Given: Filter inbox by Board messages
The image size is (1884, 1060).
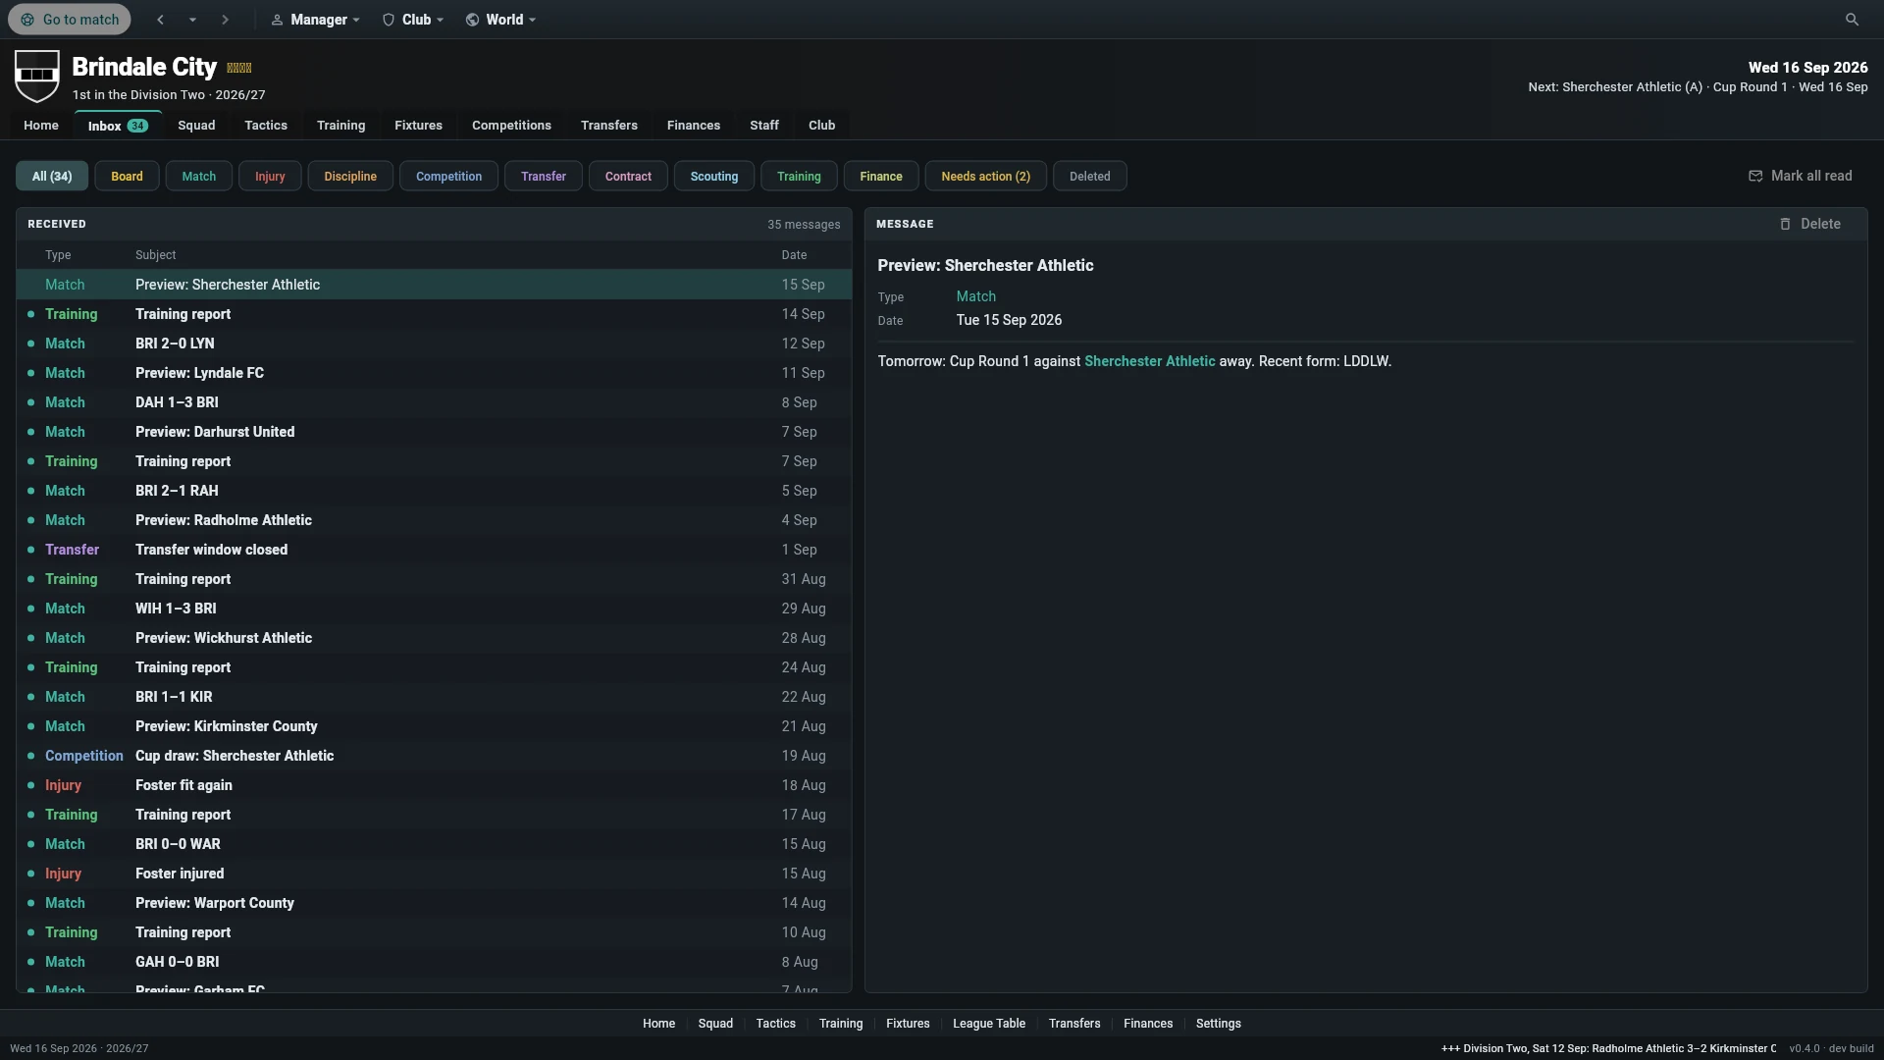Looking at the screenshot, I should [127, 177].
